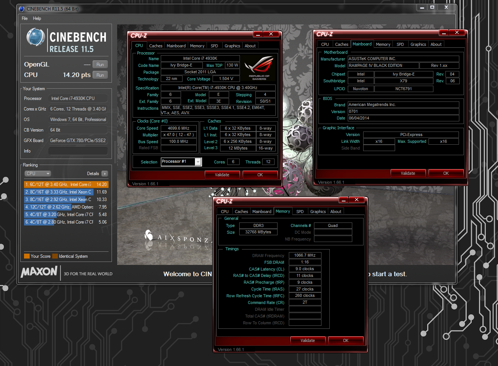Viewport: 498px width, 366px height.
Task: Select ranking row 3 8C/16T @ 2.92 GHz
Action: pos(66,200)
